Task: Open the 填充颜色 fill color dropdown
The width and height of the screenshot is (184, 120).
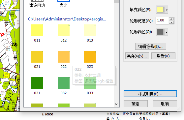Action: [x=167, y=10]
